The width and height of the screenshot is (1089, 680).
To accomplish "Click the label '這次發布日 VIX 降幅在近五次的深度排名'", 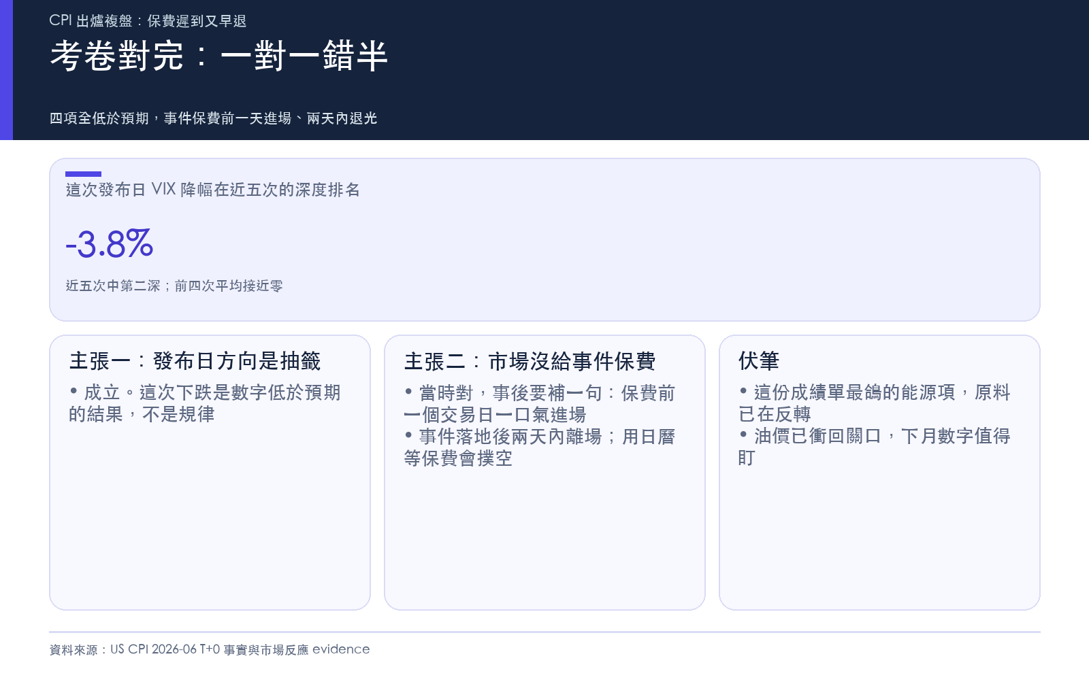I will coord(213,190).
